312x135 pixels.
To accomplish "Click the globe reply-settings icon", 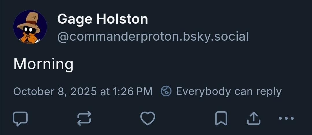I will coord(166,91).
